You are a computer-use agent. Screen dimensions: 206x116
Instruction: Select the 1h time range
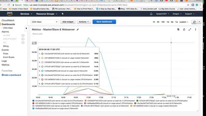click(154, 22)
